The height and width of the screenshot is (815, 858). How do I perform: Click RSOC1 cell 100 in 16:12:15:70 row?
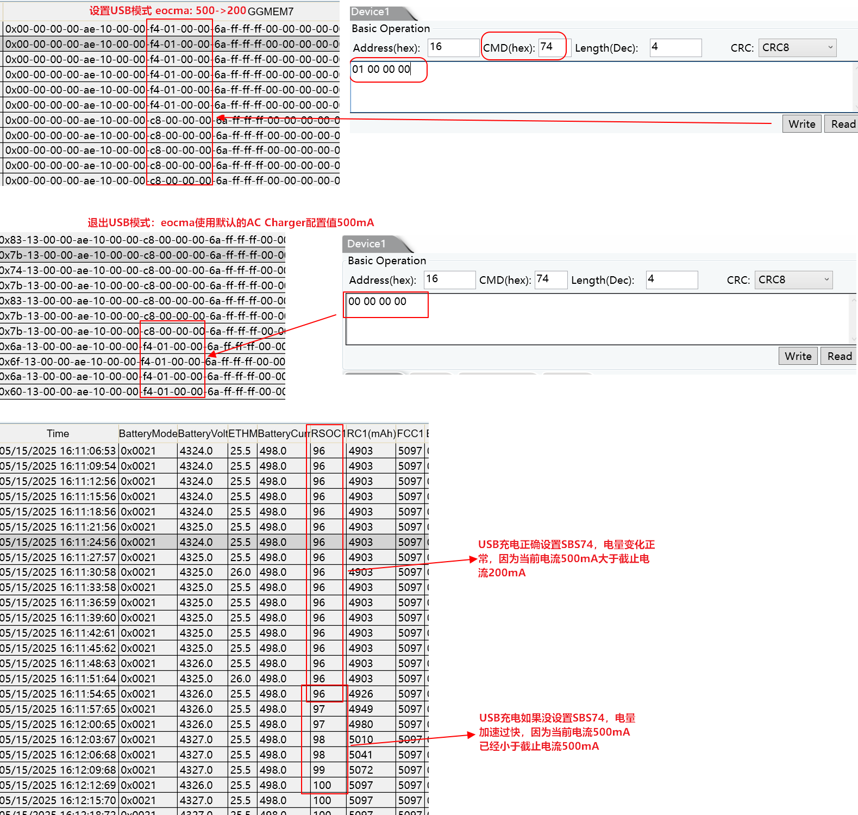click(x=327, y=800)
